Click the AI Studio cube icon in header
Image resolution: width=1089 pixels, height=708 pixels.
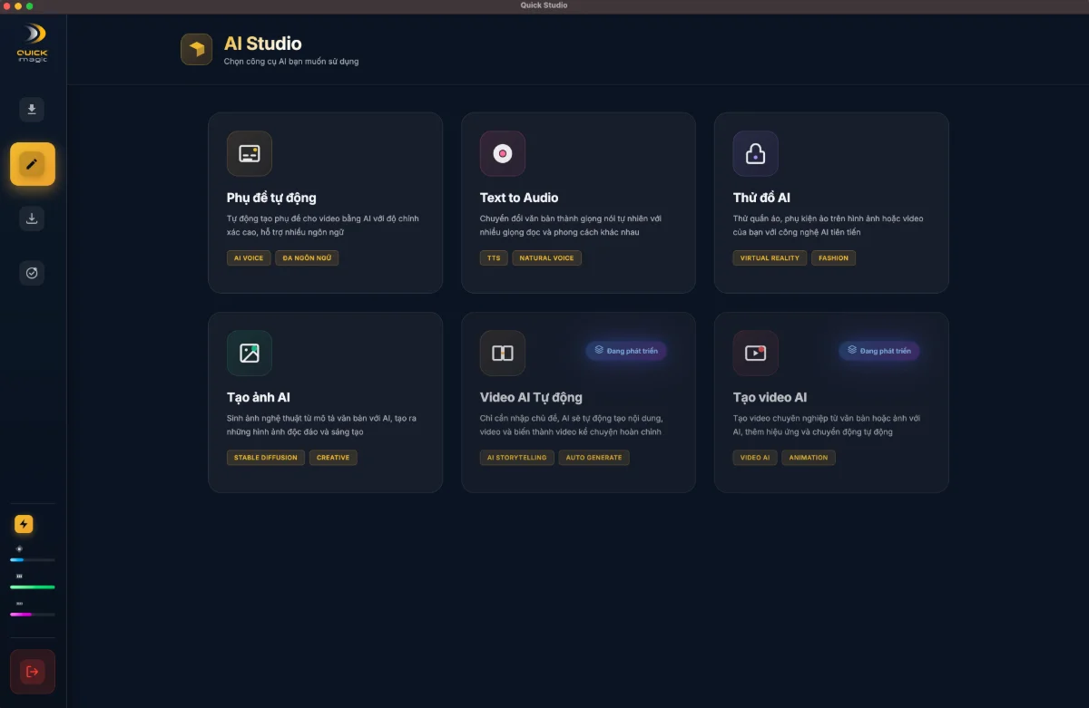click(196, 49)
